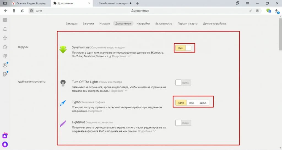Click the Lightshot feather icon
Screen dimensions: 282x150
point(63,124)
